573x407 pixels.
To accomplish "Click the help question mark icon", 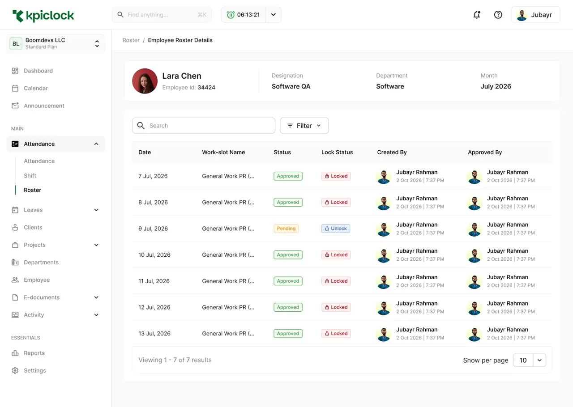I will coord(498,15).
